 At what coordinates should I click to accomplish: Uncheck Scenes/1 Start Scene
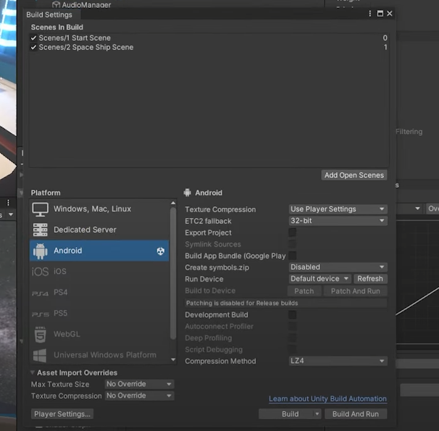[33, 38]
